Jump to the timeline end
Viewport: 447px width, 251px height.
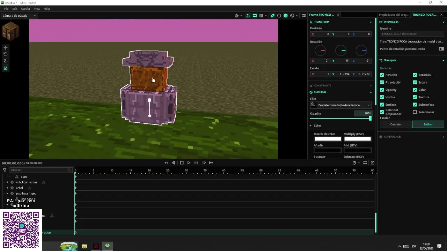point(211,163)
